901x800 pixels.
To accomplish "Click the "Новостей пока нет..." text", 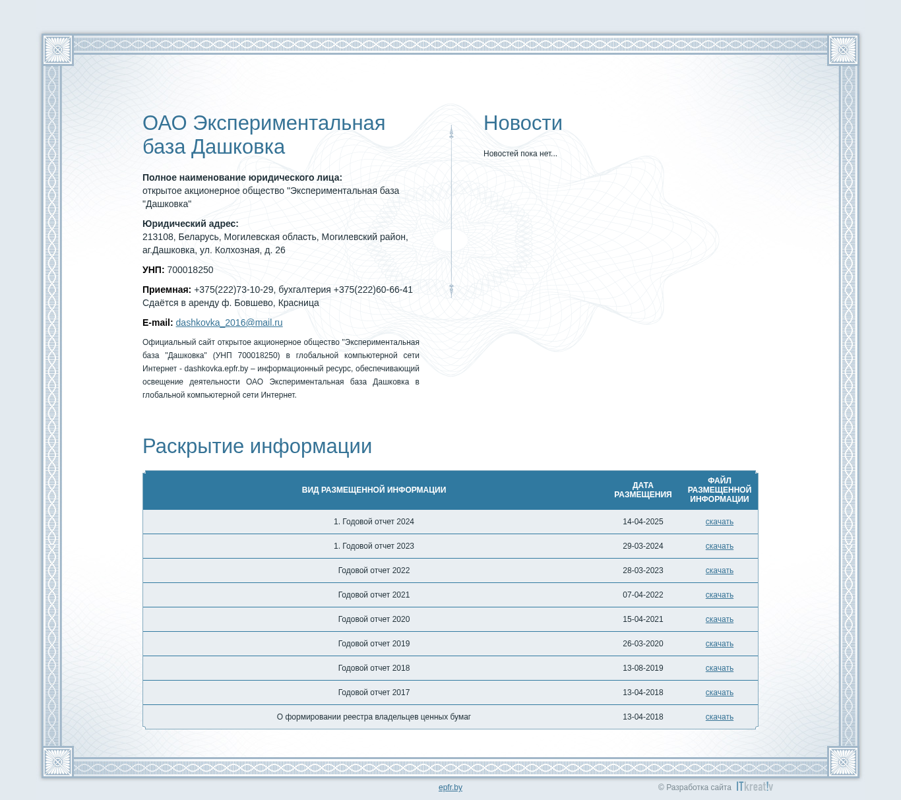I will (520, 154).
